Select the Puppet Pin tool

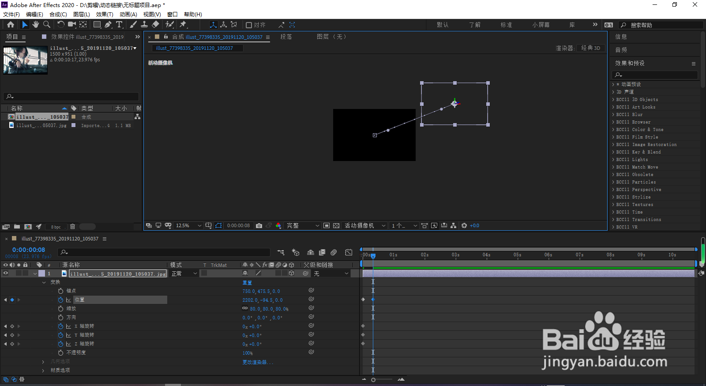pos(183,25)
